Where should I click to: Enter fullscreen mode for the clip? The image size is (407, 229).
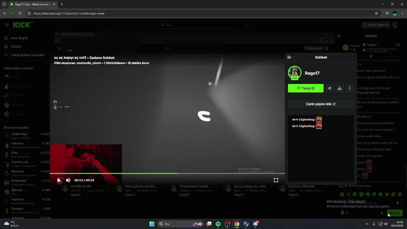pyautogui.click(x=276, y=180)
